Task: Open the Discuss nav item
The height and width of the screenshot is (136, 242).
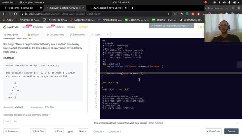Action: [x=71, y=27]
